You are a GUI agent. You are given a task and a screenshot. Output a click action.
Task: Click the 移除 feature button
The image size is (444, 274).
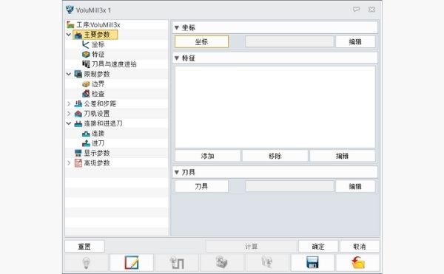coord(275,156)
